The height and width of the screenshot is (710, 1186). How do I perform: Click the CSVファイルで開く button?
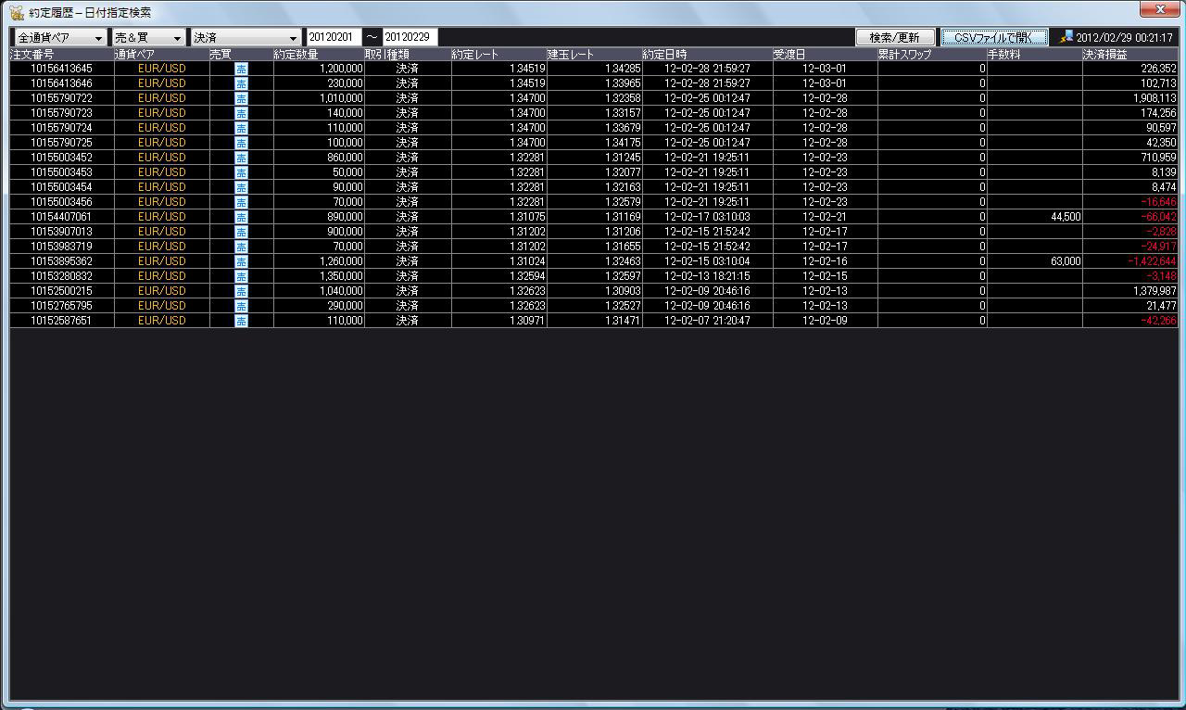994,38
